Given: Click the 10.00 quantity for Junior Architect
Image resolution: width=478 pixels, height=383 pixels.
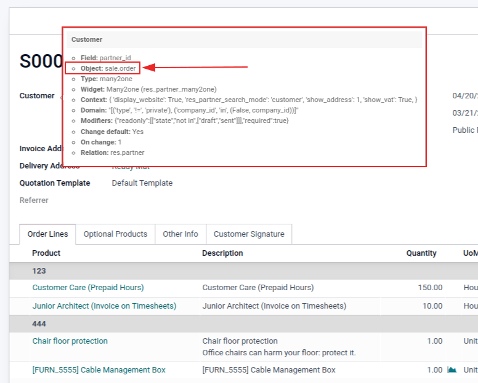Looking at the screenshot, I should tap(431, 306).
